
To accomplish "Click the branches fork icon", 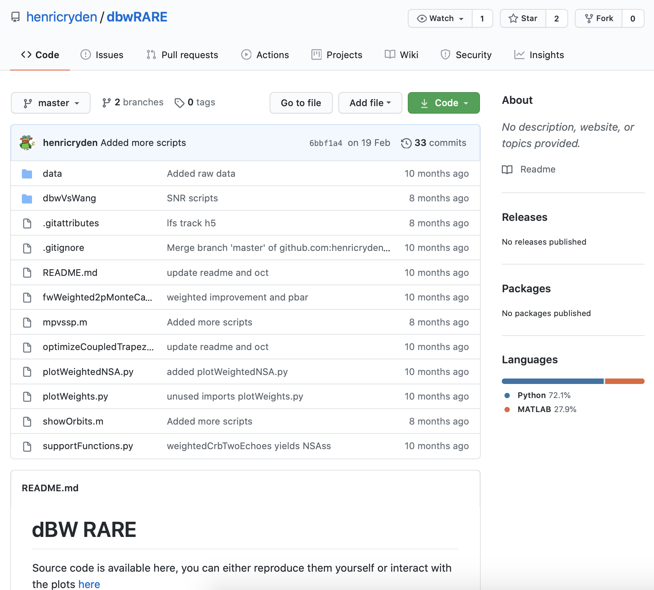I will [106, 103].
